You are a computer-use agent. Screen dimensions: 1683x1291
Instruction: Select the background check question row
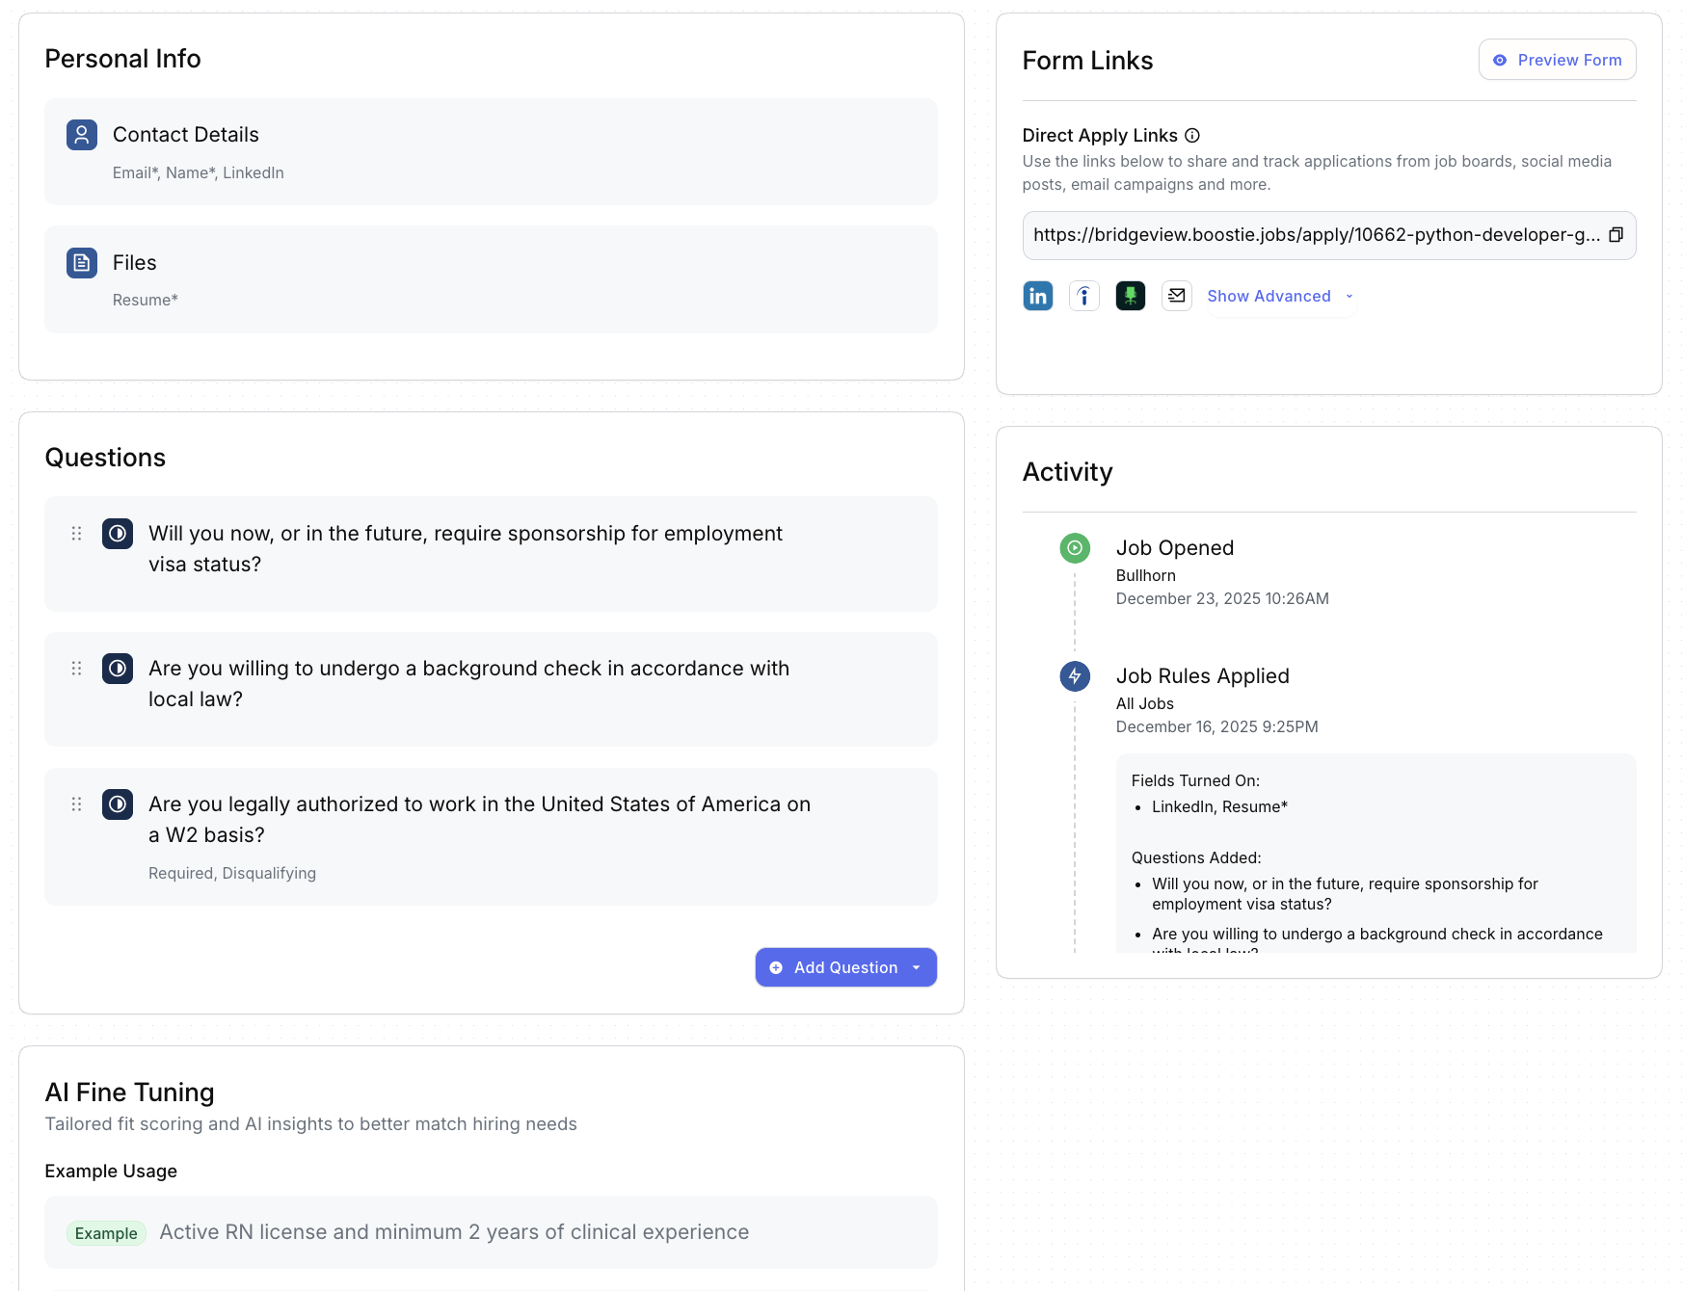pyautogui.click(x=491, y=689)
